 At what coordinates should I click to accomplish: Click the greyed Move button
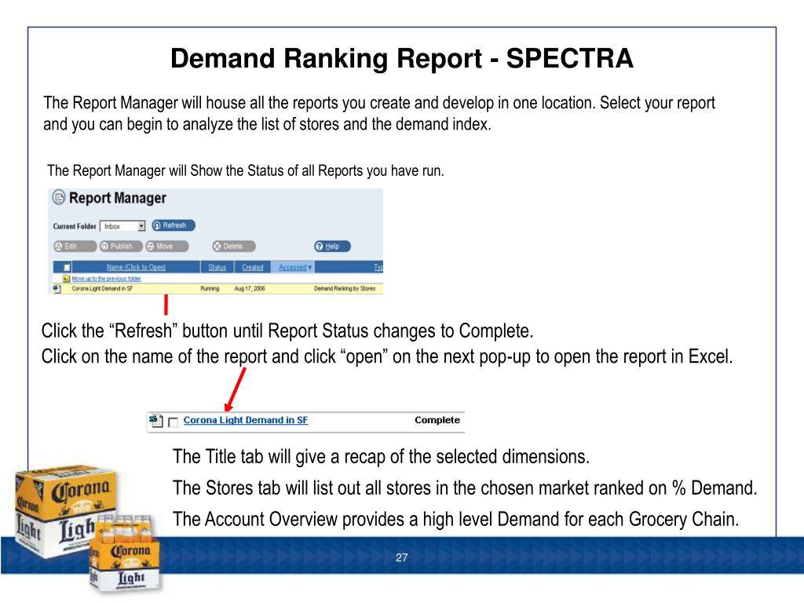(x=166, y=247)
